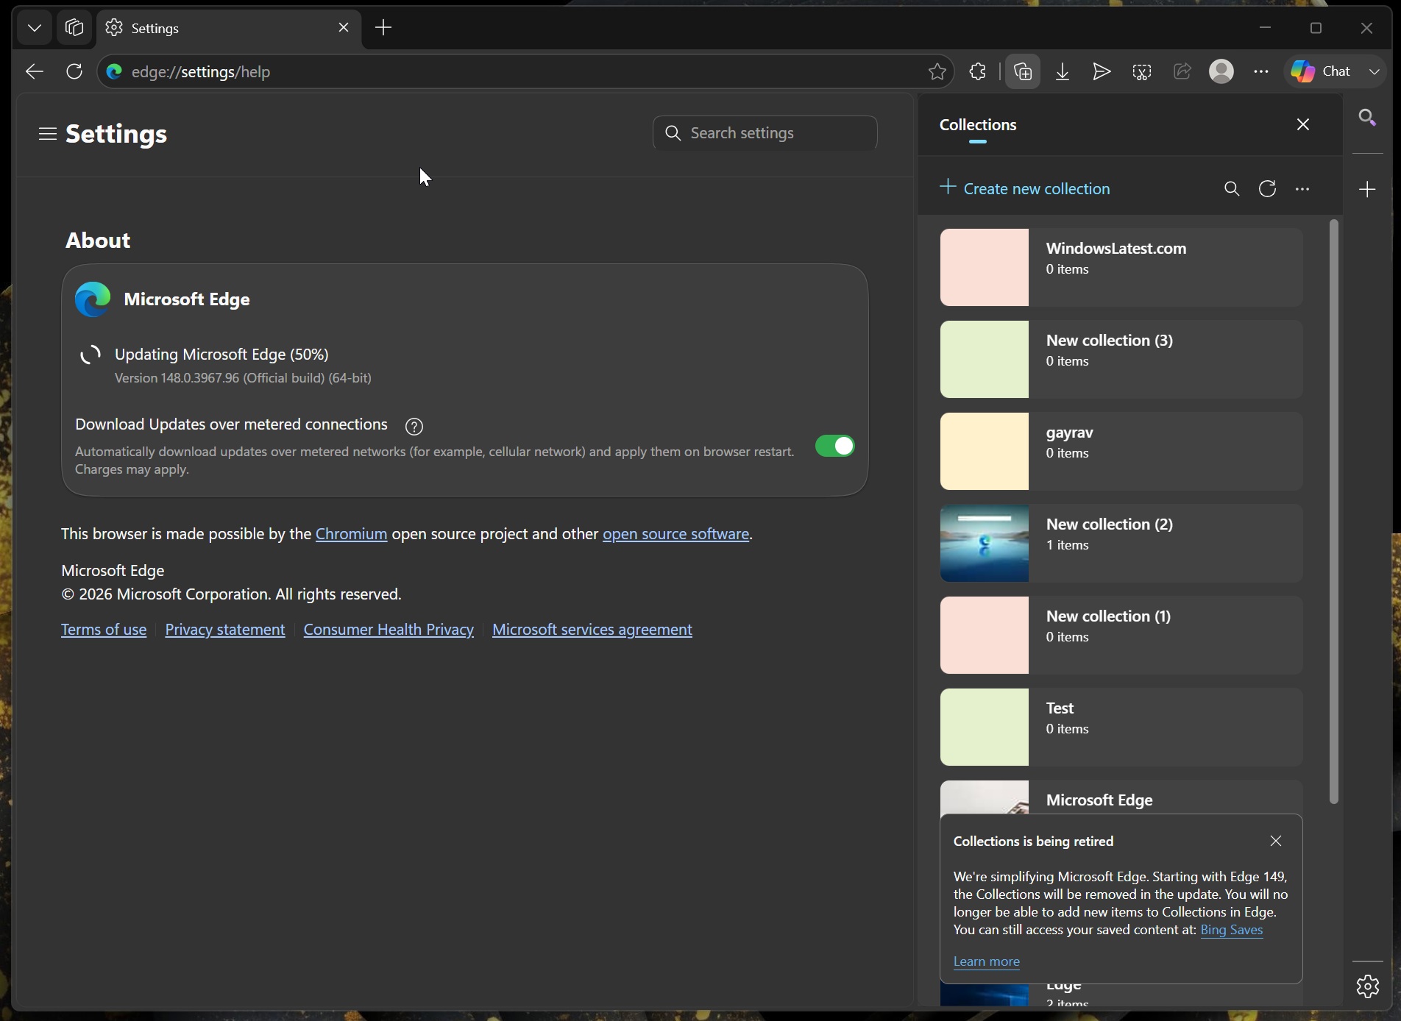Start a screenshot capture from toolbar

pos(1142,72)
